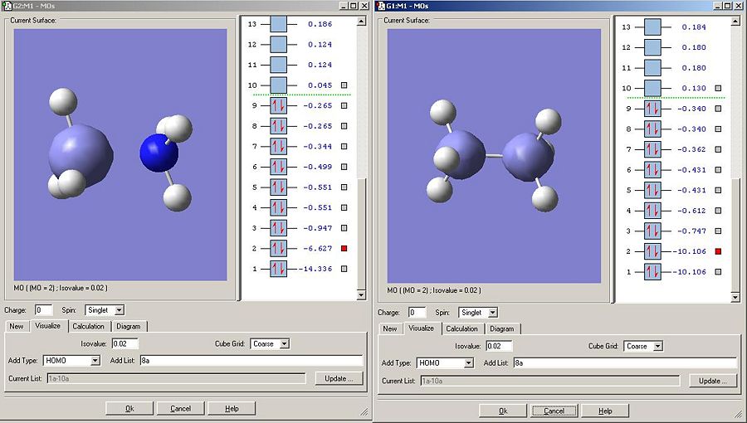Select orbital 3 box with energy -0.947
Screen dimensions: 747x423
(278, 228)
